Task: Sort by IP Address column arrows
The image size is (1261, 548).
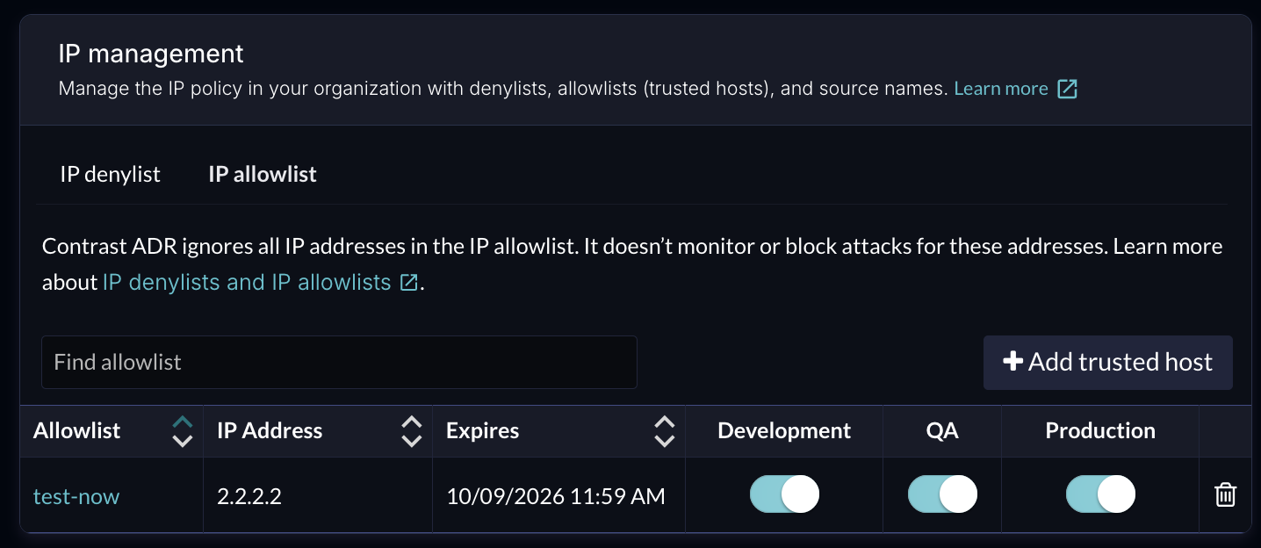Action: coord(412,431)
